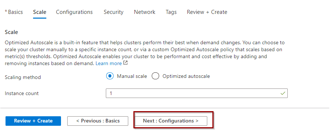The width and height of the screenshot is (330, 136).
Task: Click the Next : Configurations button
Action: point(171,121)
